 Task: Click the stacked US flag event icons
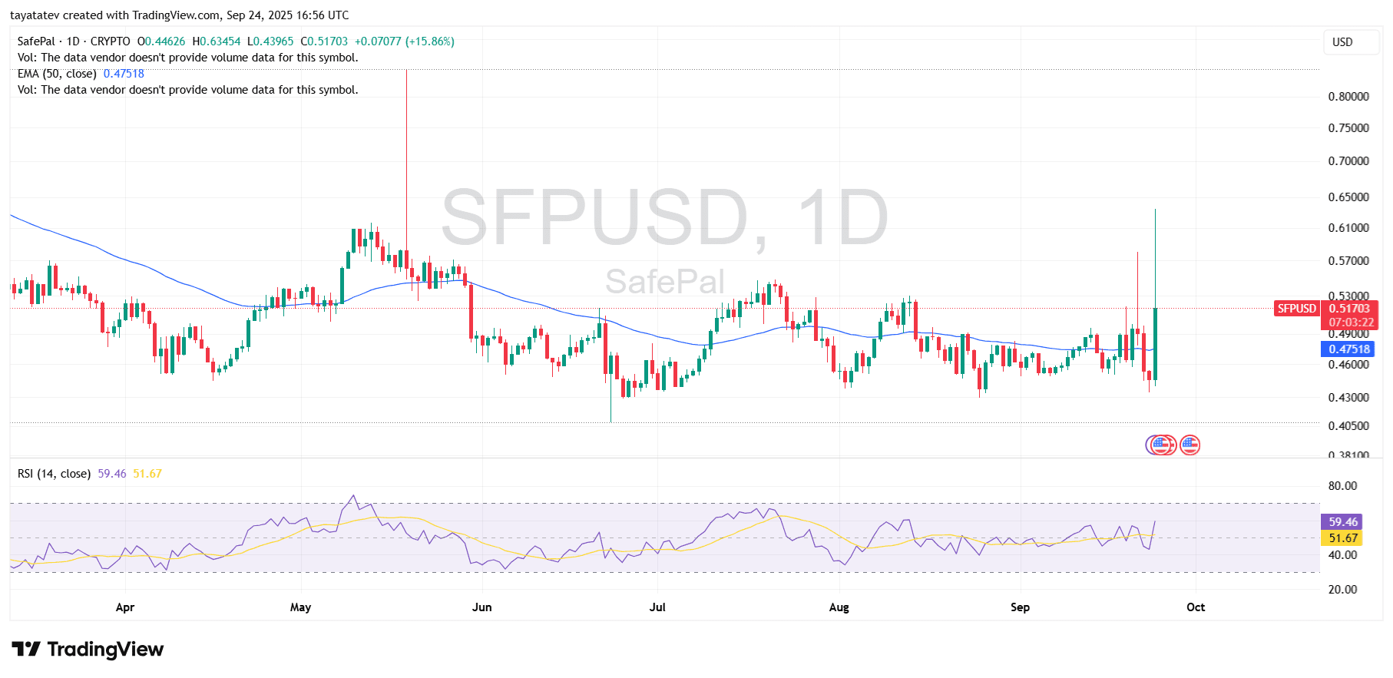coord(1160,445)
